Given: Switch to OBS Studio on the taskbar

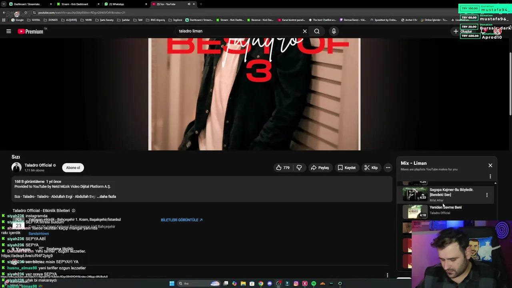Looking at the screenshot, I should [x=278, y=284].
